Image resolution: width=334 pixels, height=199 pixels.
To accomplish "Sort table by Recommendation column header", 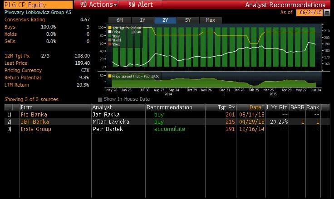I will click(176, 107).
